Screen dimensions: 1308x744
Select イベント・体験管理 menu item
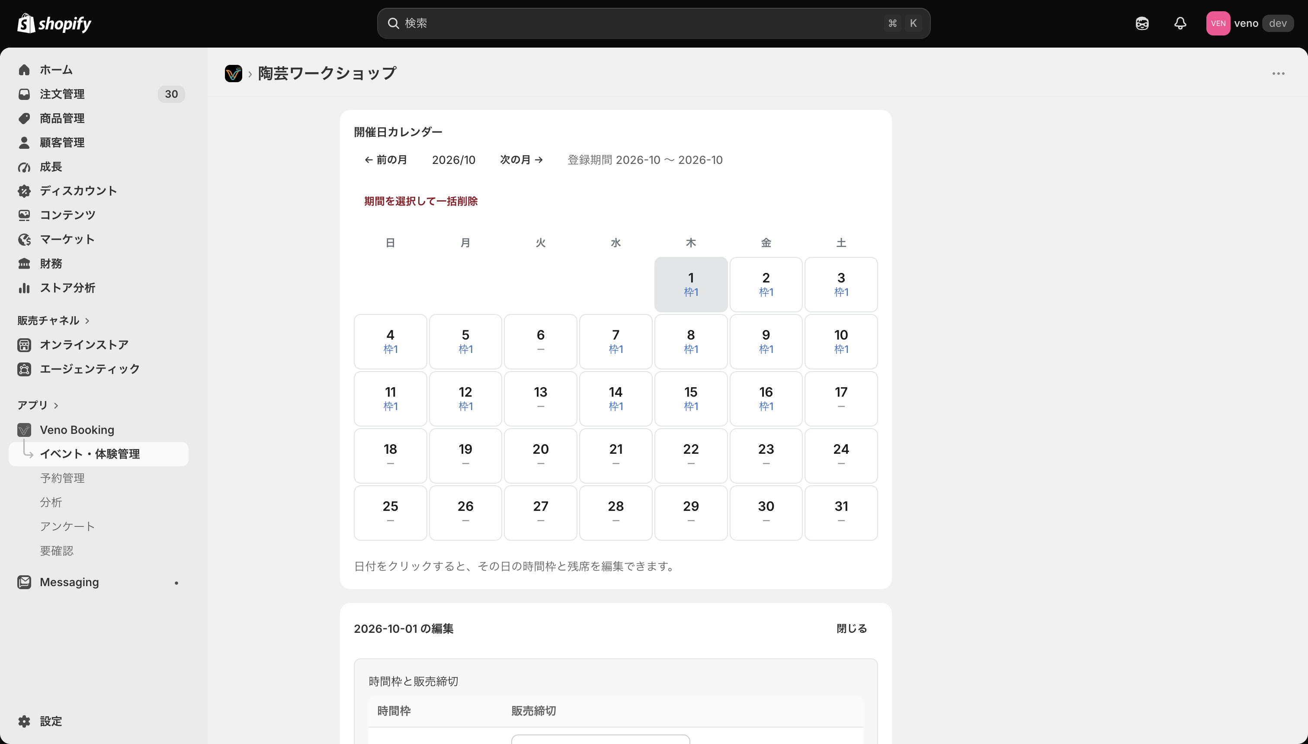99,454
